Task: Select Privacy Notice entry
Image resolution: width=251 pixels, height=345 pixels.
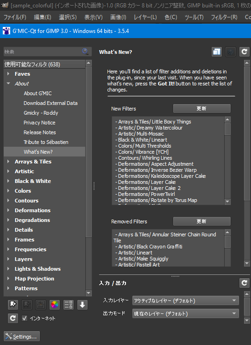Action: (x=39, y=123)
